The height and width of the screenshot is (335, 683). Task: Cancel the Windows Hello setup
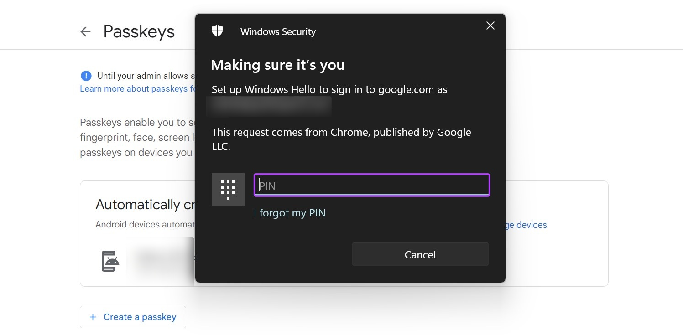point(420,254)
